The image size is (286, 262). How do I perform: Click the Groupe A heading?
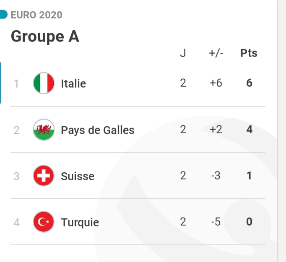[x=45, y=36]
